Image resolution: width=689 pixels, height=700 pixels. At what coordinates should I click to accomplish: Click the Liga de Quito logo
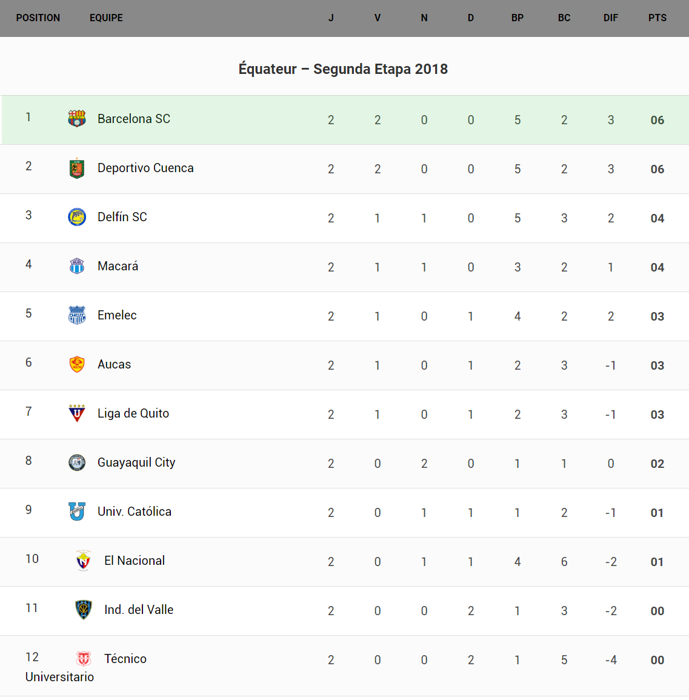coord(77,413)
